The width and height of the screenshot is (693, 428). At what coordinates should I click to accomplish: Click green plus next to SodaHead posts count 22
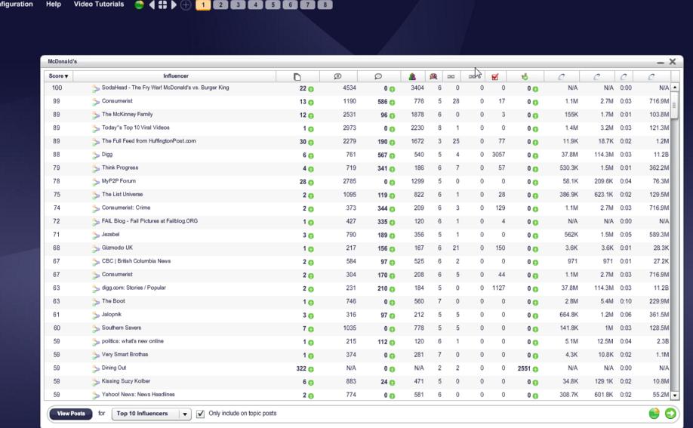click(x=311, y=89)
